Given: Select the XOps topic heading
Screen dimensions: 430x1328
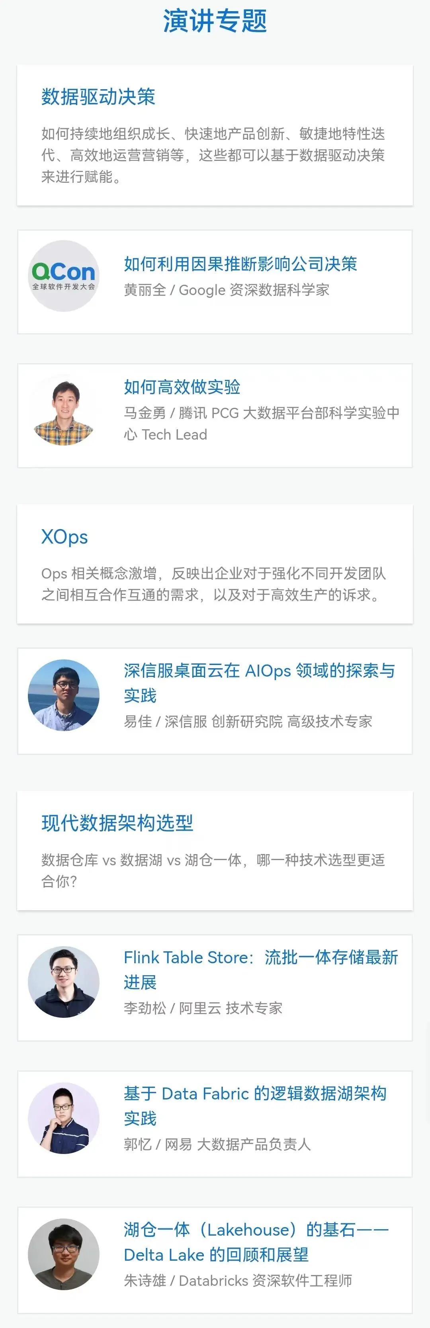Looking at the screenshot, I should (64, 537).
